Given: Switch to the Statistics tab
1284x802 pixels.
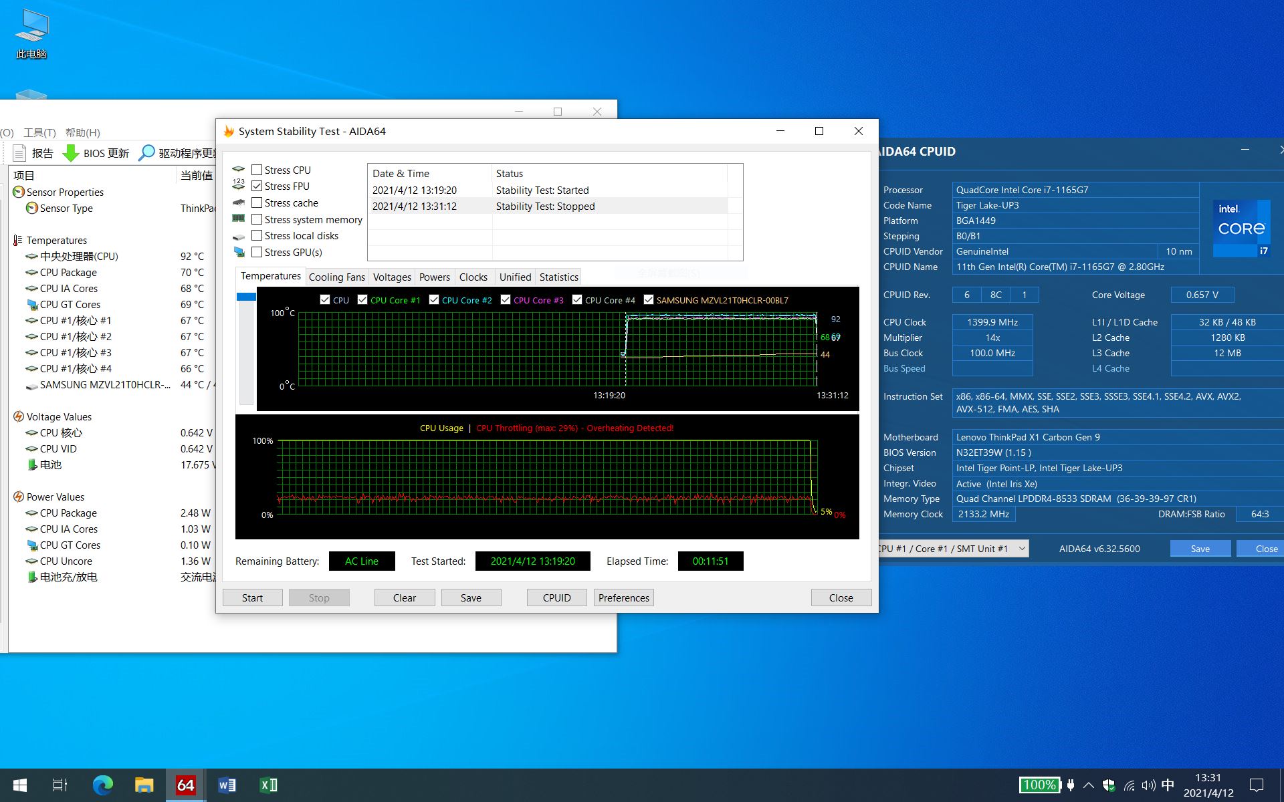Looking at the screenshot, I should [559, 277].
